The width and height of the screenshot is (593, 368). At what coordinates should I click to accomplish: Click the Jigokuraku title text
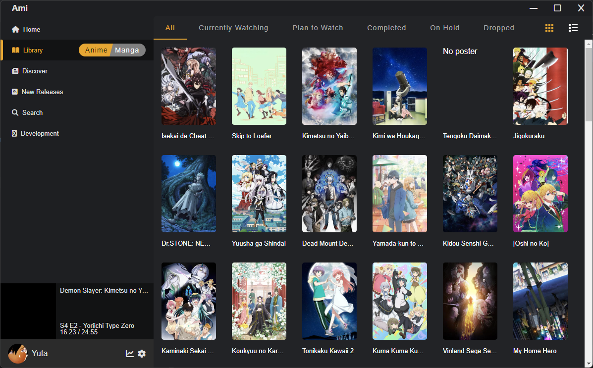pyautogui.click(x=529, y=136)
